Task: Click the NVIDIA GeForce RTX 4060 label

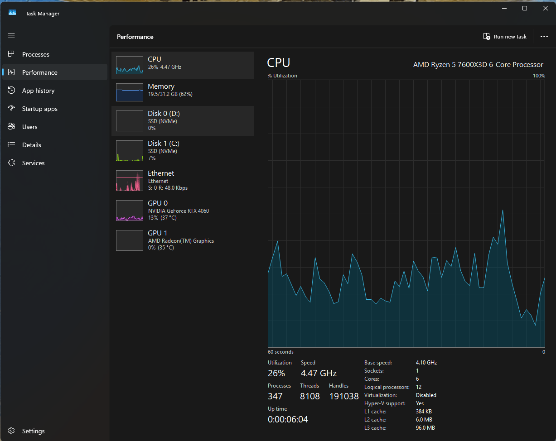Action: tap(179, 211)
